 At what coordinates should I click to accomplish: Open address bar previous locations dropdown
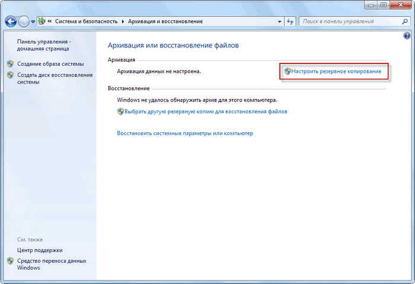[x=279, y=21]
